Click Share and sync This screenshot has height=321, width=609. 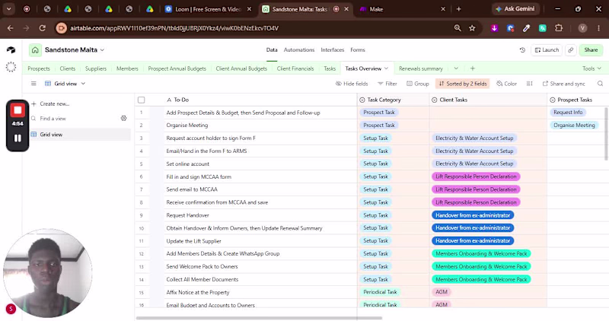[563, 84]
